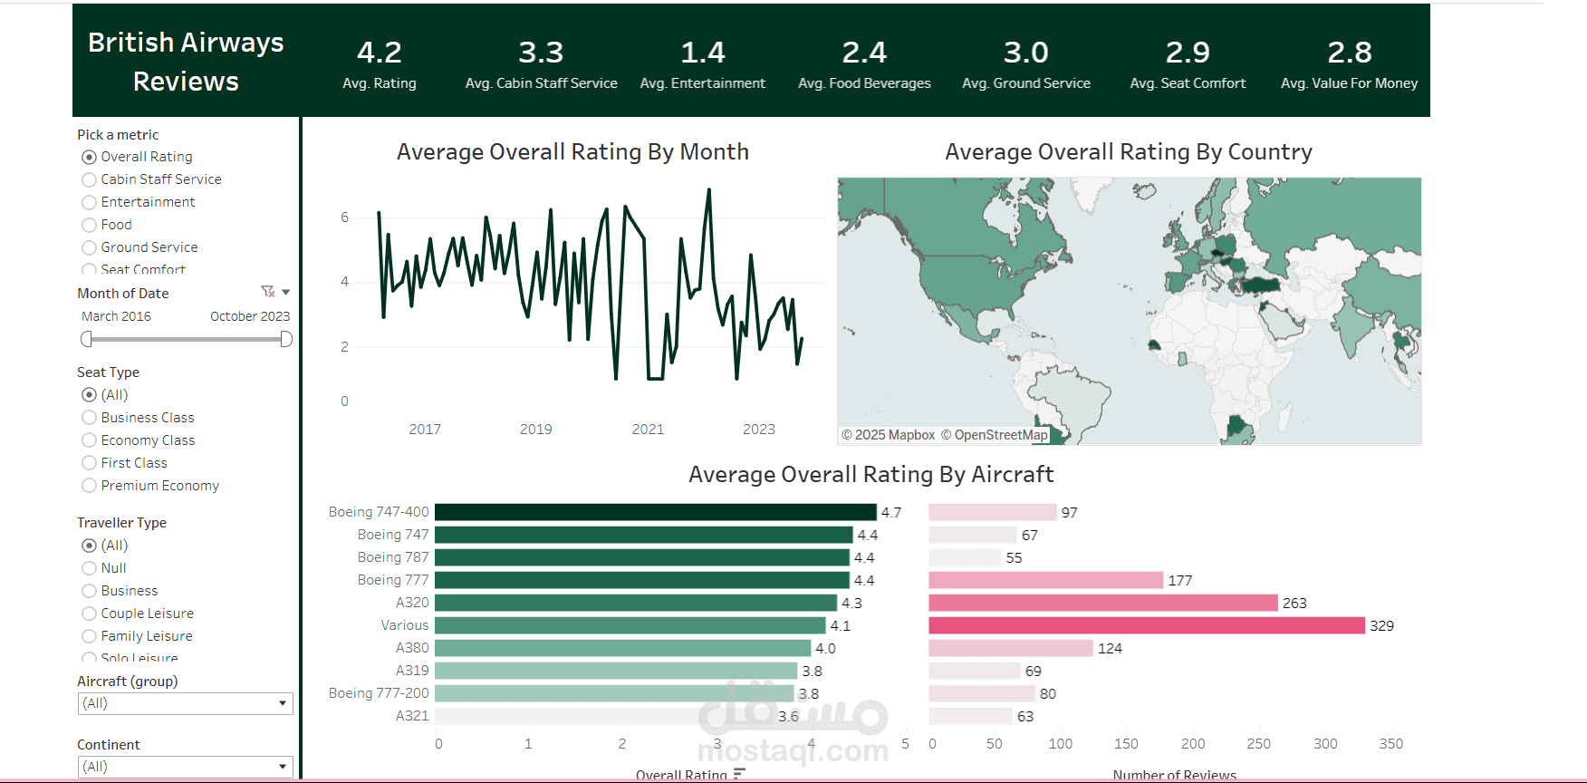Click the Number of Reviews axis title
Screen dimensions: 1587x783
[1175, 775]
